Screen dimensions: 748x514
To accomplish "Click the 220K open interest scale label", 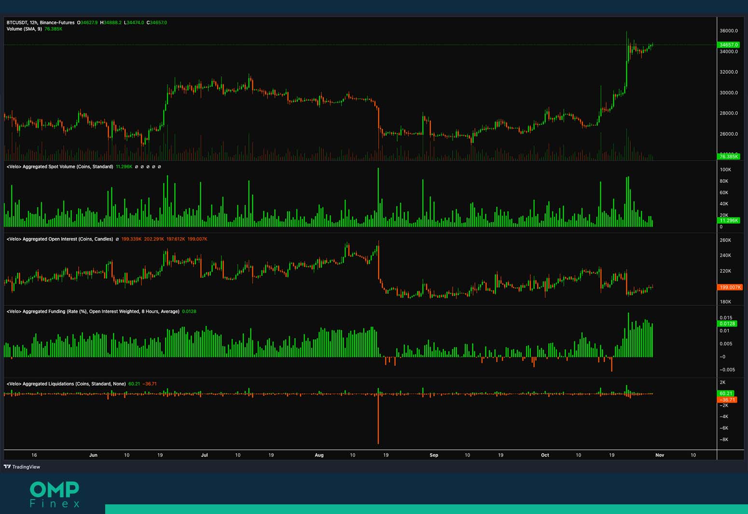I will click(725, 271).
